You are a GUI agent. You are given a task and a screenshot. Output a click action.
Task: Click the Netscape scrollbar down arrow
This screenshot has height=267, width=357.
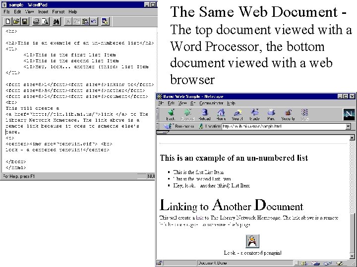[352, 257]
